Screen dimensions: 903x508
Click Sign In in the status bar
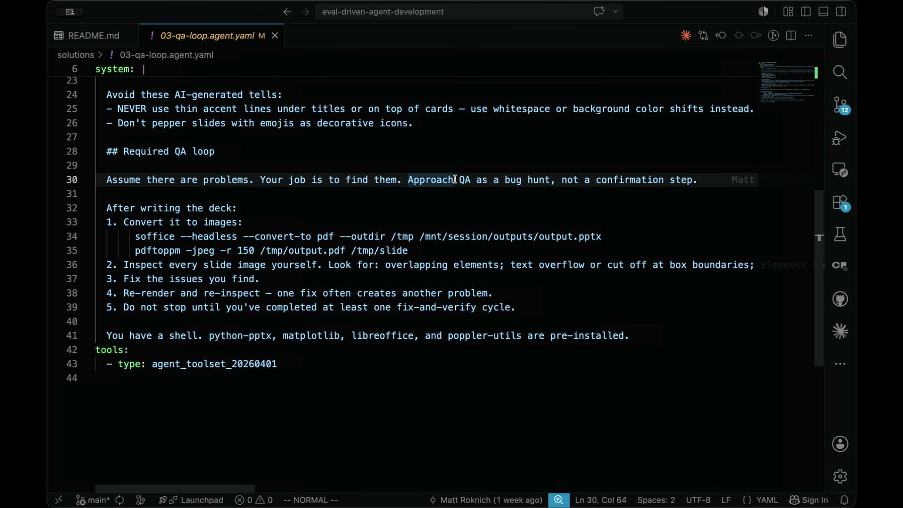(808, 500)
